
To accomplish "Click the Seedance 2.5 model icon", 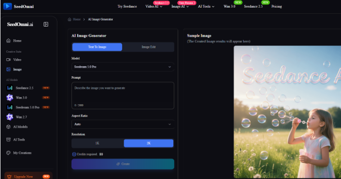I will [x=9, y=88].
